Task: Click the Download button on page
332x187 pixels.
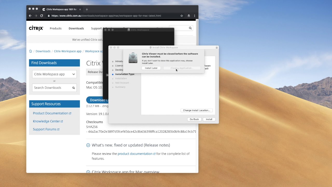Action: [97, 100]
